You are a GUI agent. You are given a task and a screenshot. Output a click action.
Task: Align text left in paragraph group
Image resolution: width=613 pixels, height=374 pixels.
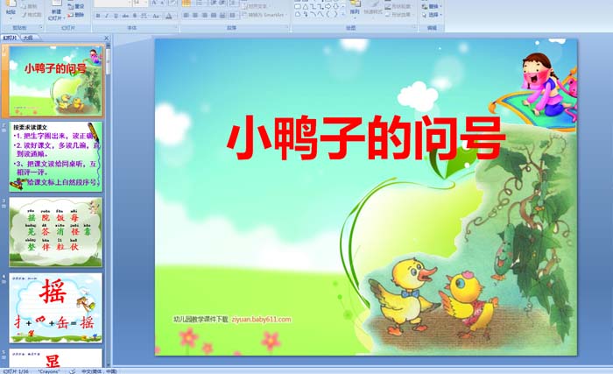pyautogui.click(x=186, y=15)
